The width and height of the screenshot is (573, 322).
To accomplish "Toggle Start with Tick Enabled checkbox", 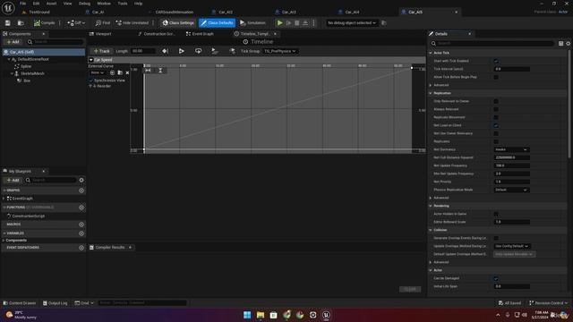I will click(x=496, y=61).
